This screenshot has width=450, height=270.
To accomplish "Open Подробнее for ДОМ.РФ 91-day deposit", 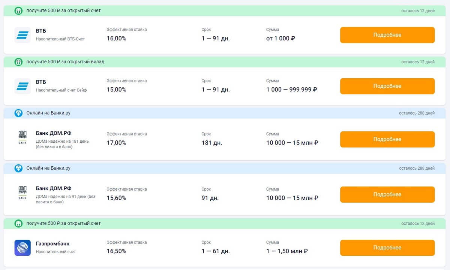I will pyautogui.click(x=387, y=194).
